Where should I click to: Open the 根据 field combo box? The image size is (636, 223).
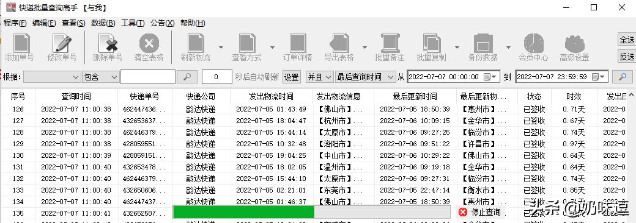[x=53, y=77]
